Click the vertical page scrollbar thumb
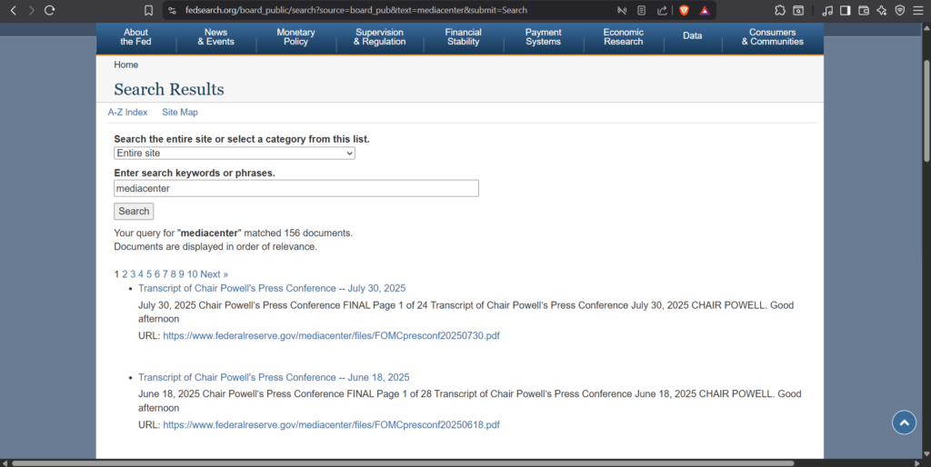 click(x=926, y=110)
